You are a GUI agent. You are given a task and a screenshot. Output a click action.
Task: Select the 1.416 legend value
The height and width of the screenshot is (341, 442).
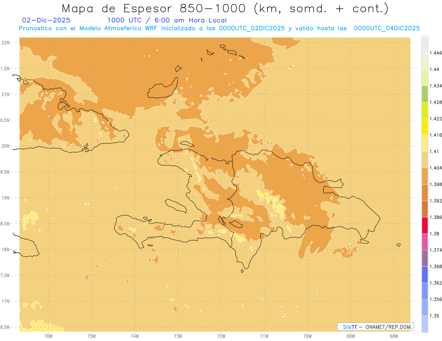click(436, 135)
